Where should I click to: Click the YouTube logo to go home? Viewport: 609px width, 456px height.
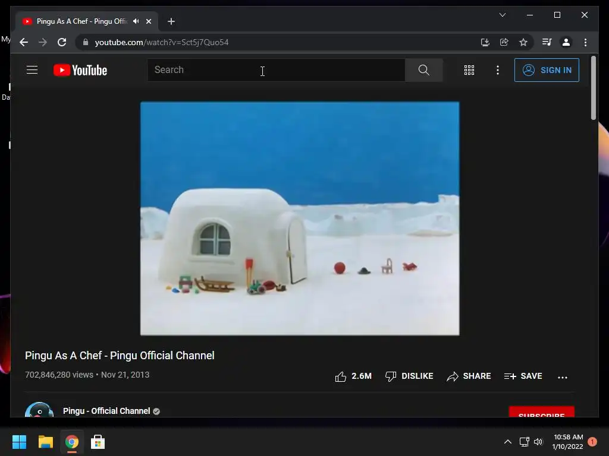coord(80,70)
